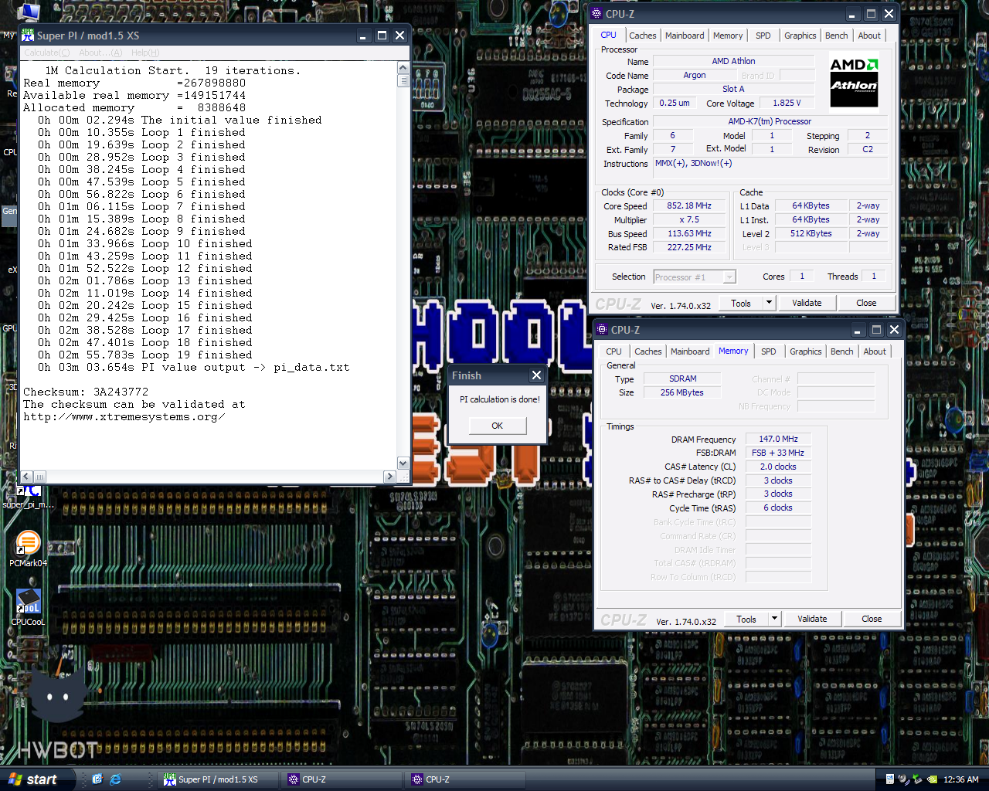This screenshot has width=989, height=791.
Task: Click the Super PI / mod1.5 XS taskbar button
Action: [218, 779]
